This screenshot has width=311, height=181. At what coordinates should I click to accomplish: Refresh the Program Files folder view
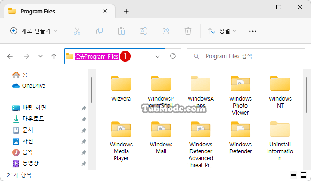(173, 56)
